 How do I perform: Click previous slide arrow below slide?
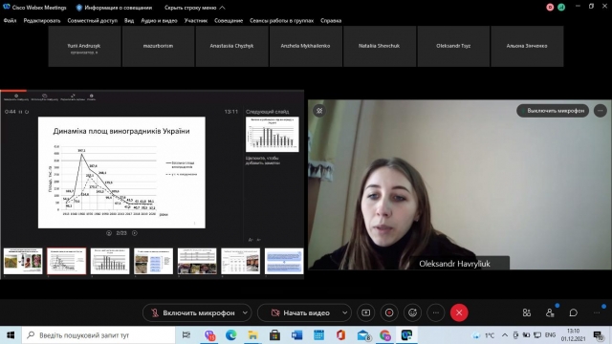[109, 233]
